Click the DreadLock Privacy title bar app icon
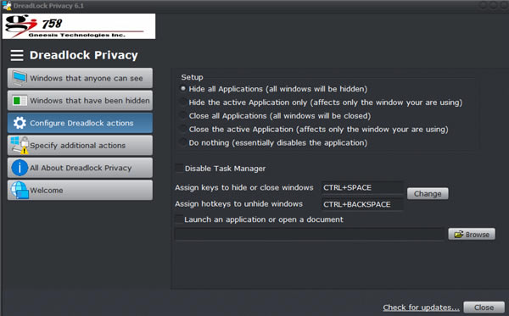The image size is (509, 316). point(7,6)
